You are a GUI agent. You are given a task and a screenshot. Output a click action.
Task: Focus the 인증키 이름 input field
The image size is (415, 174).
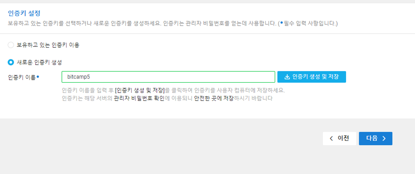(168, 77)
